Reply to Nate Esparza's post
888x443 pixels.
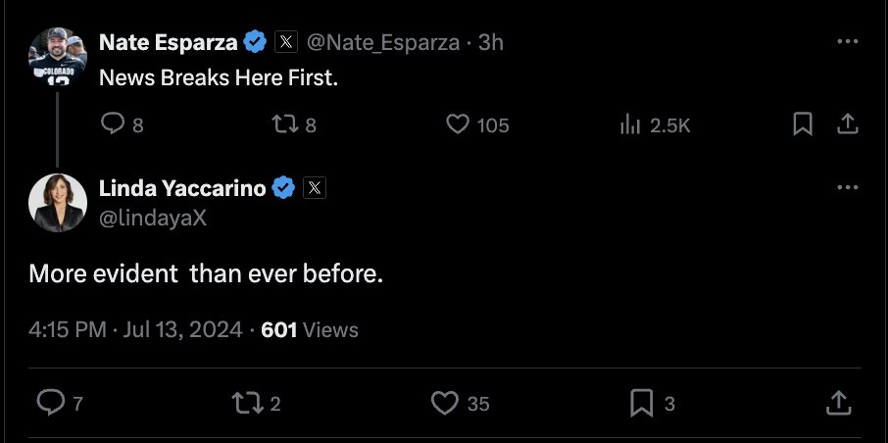click(114, 124)
